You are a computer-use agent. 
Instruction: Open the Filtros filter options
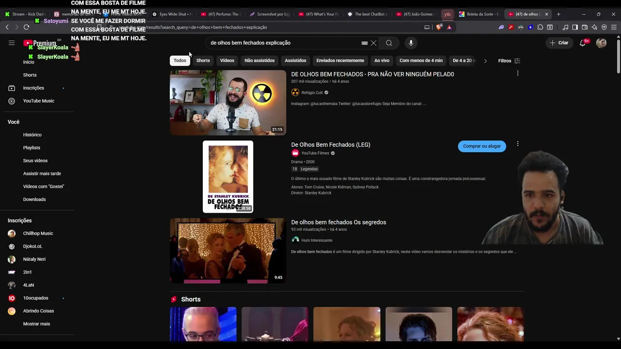509,61
